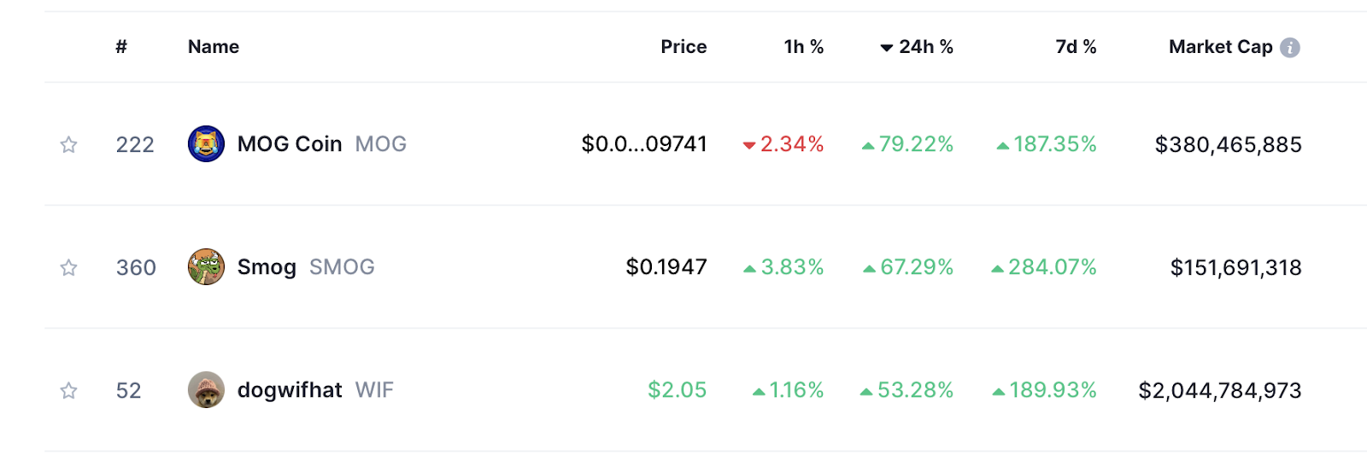Open the MOG Coin name link
The width and height of the screenshot is (1367, 455).
tap(290, 143)
